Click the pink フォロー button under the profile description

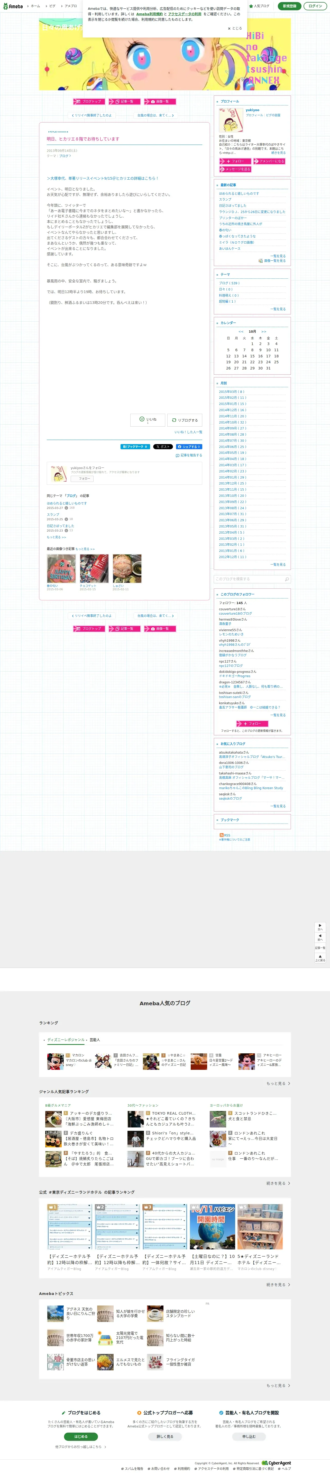click(x=235, y=161)
